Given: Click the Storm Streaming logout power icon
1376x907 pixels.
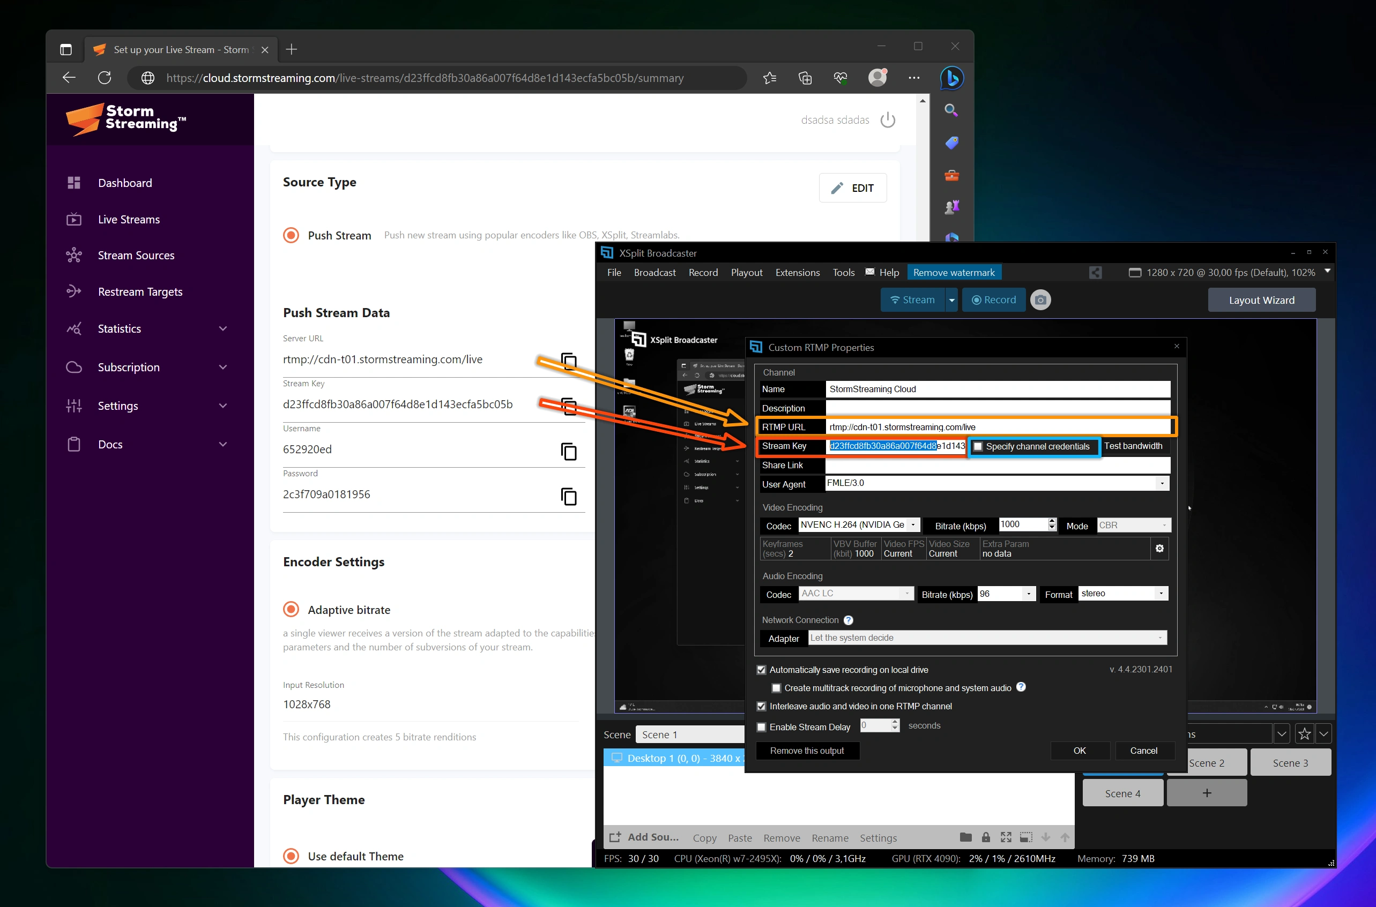Looking at the screenshot, I should click(888, 120).
